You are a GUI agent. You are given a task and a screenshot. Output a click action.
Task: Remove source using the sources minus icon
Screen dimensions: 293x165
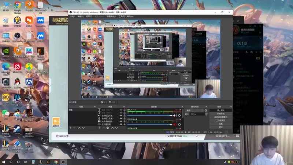click(104, 128)
